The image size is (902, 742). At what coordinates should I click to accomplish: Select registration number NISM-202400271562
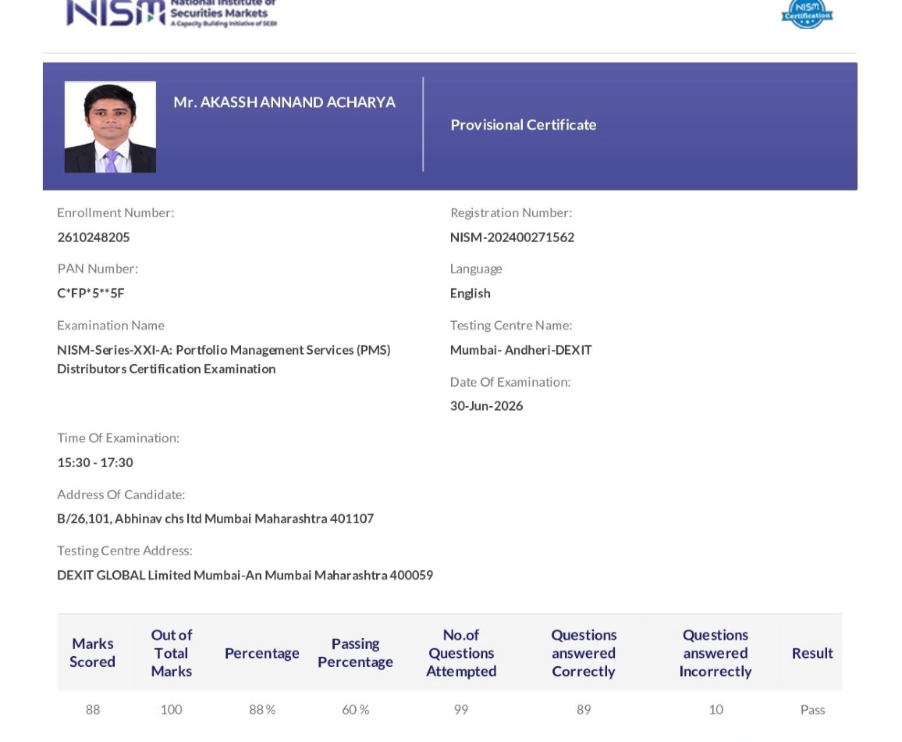[x=512, y=237]
